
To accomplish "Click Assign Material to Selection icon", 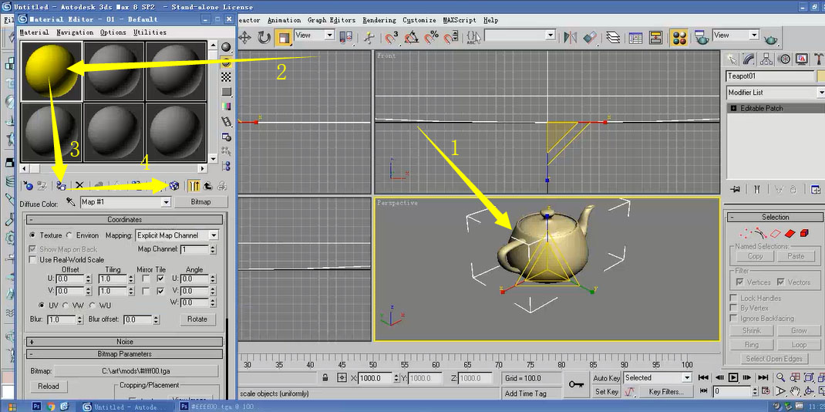I will click(61, 185).
